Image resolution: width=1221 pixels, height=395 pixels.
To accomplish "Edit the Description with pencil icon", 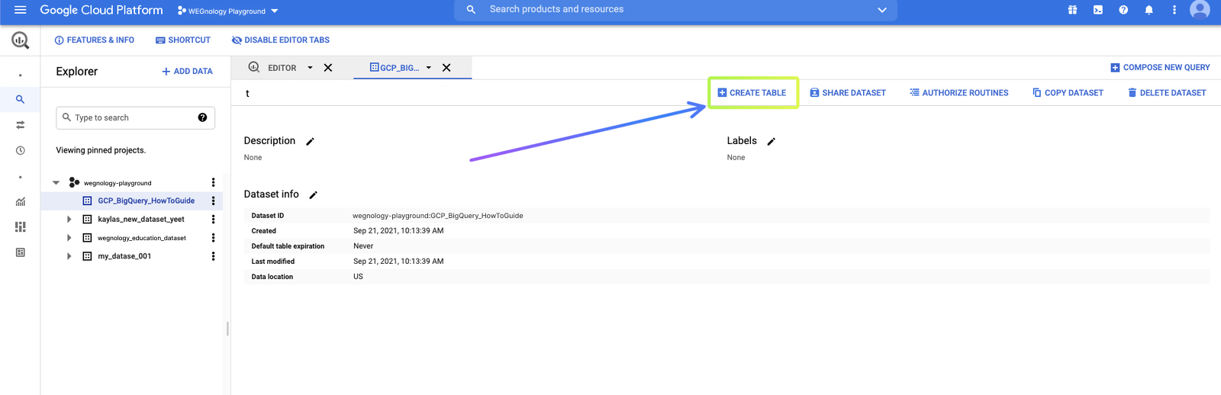I will [310, 142].
